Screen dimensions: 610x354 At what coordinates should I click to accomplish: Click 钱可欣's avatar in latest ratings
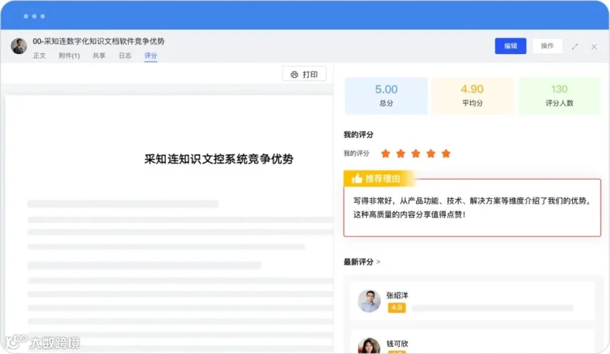pos(369,346)
